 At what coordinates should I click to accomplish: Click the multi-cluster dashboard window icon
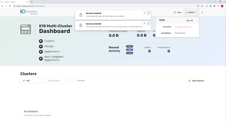pyautogui.click(x=25, y=29)
